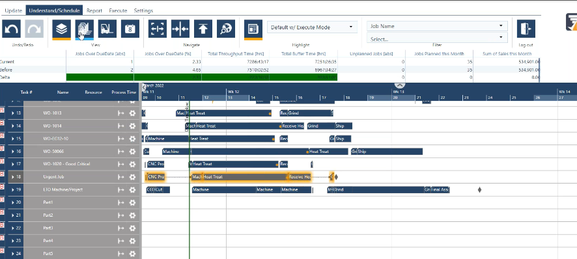Click jump-to arrow for WO-1020 - Good Critical

tap(120, 164)
